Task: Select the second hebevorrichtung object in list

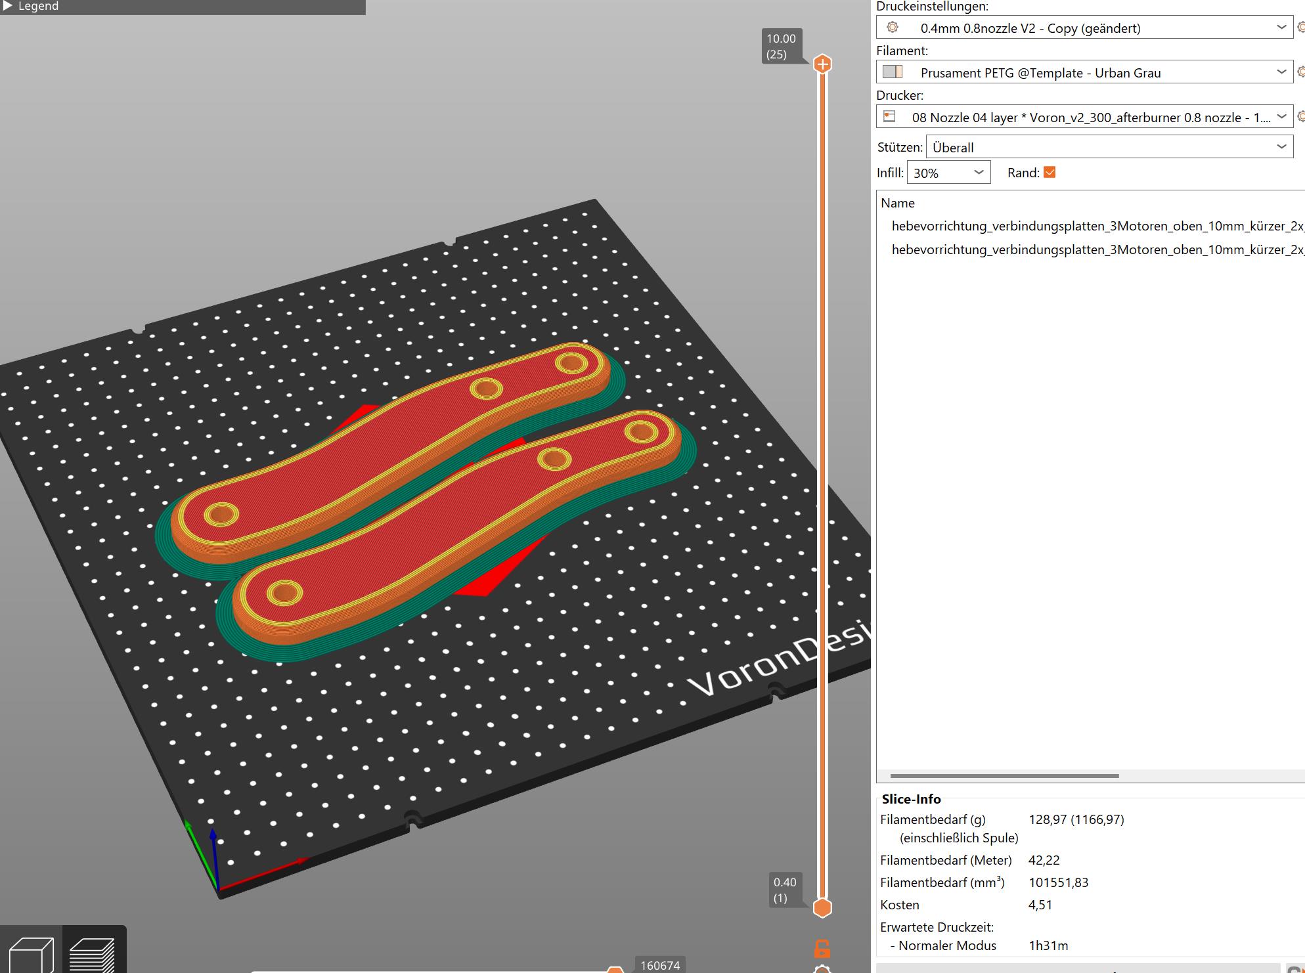Action: point(1095,249)
